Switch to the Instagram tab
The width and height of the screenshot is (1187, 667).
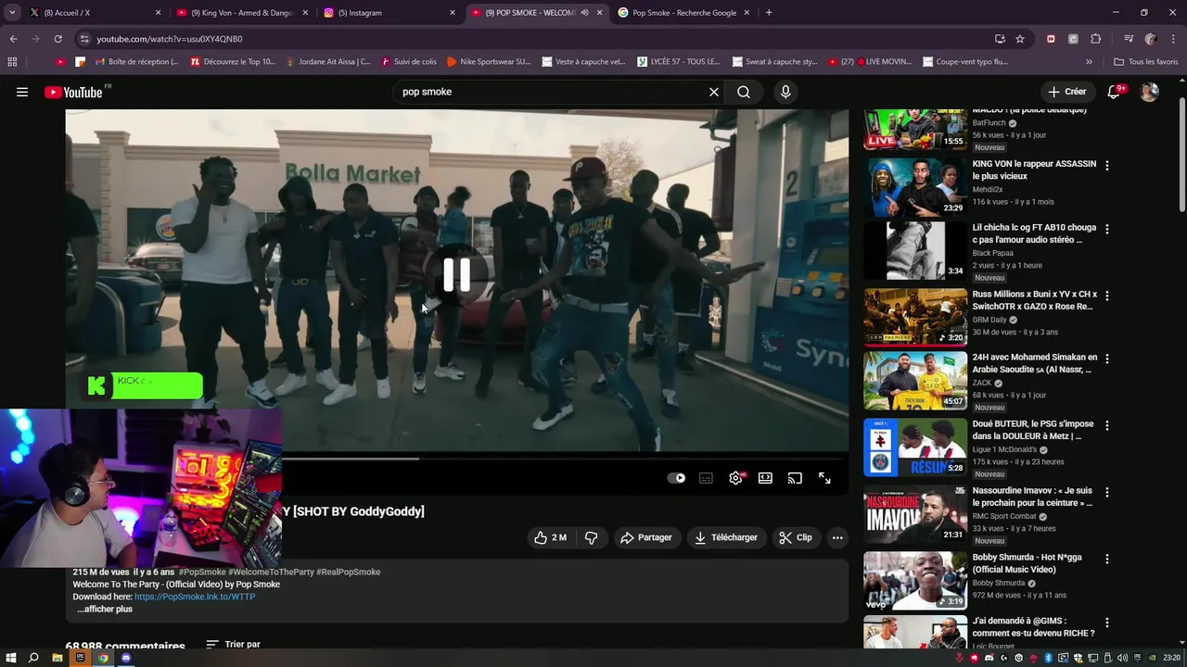[389, 13]
